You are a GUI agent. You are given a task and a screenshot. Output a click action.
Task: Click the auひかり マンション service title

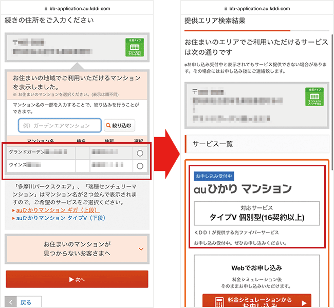tap(243, 189)
